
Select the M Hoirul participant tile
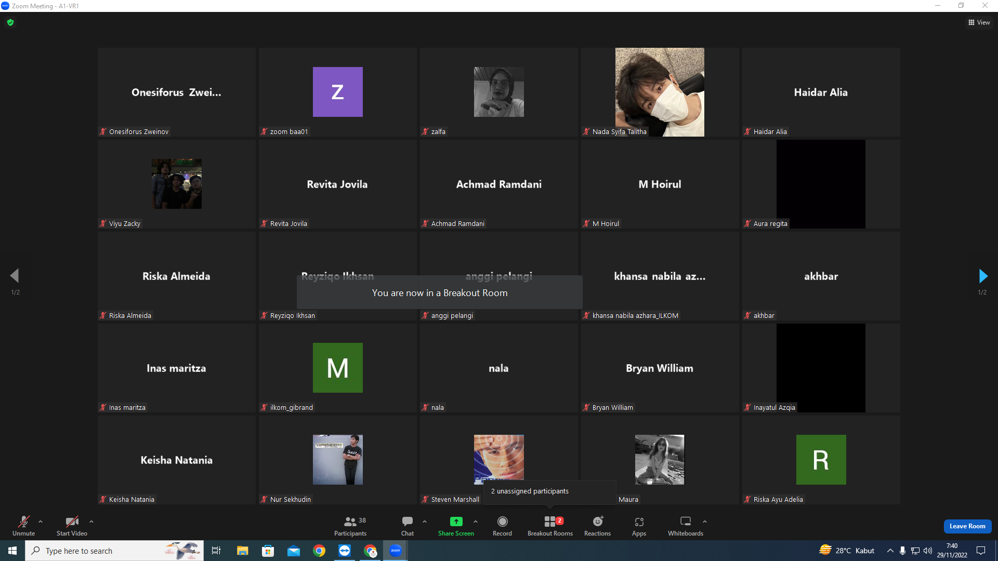660,184
